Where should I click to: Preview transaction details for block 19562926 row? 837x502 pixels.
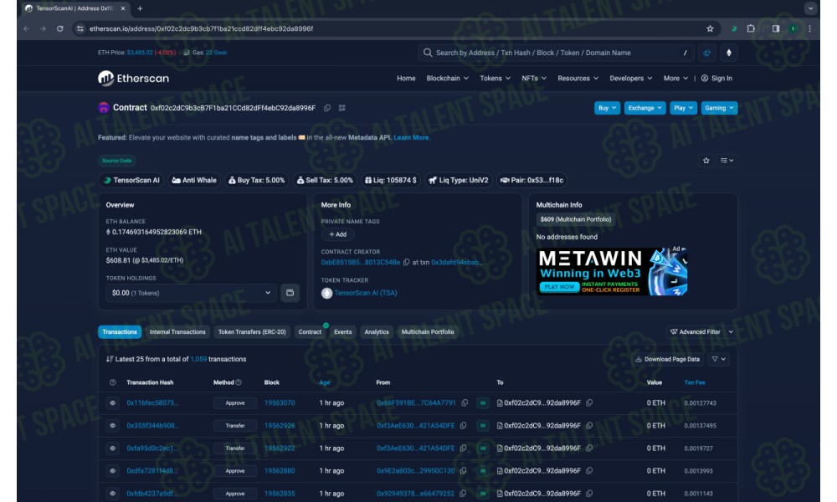[113, 426]
